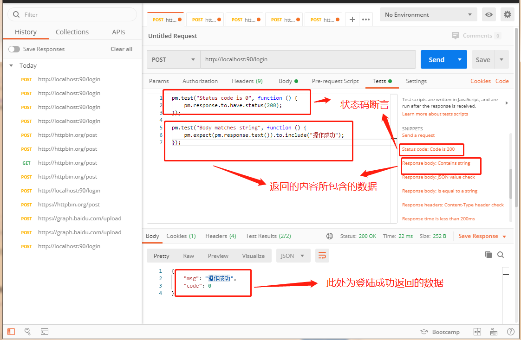Open the No Environment dropdown

428,14
